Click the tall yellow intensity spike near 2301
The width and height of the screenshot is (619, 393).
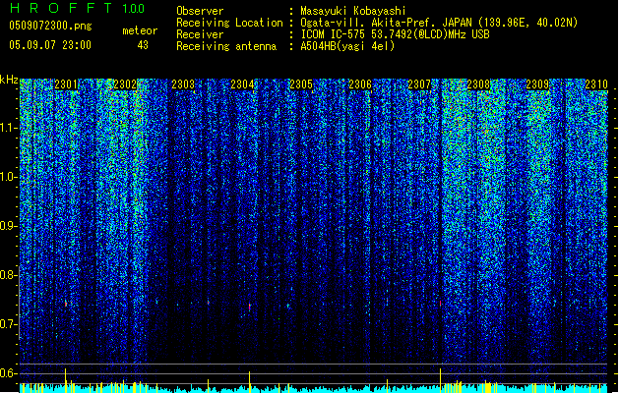66,380
